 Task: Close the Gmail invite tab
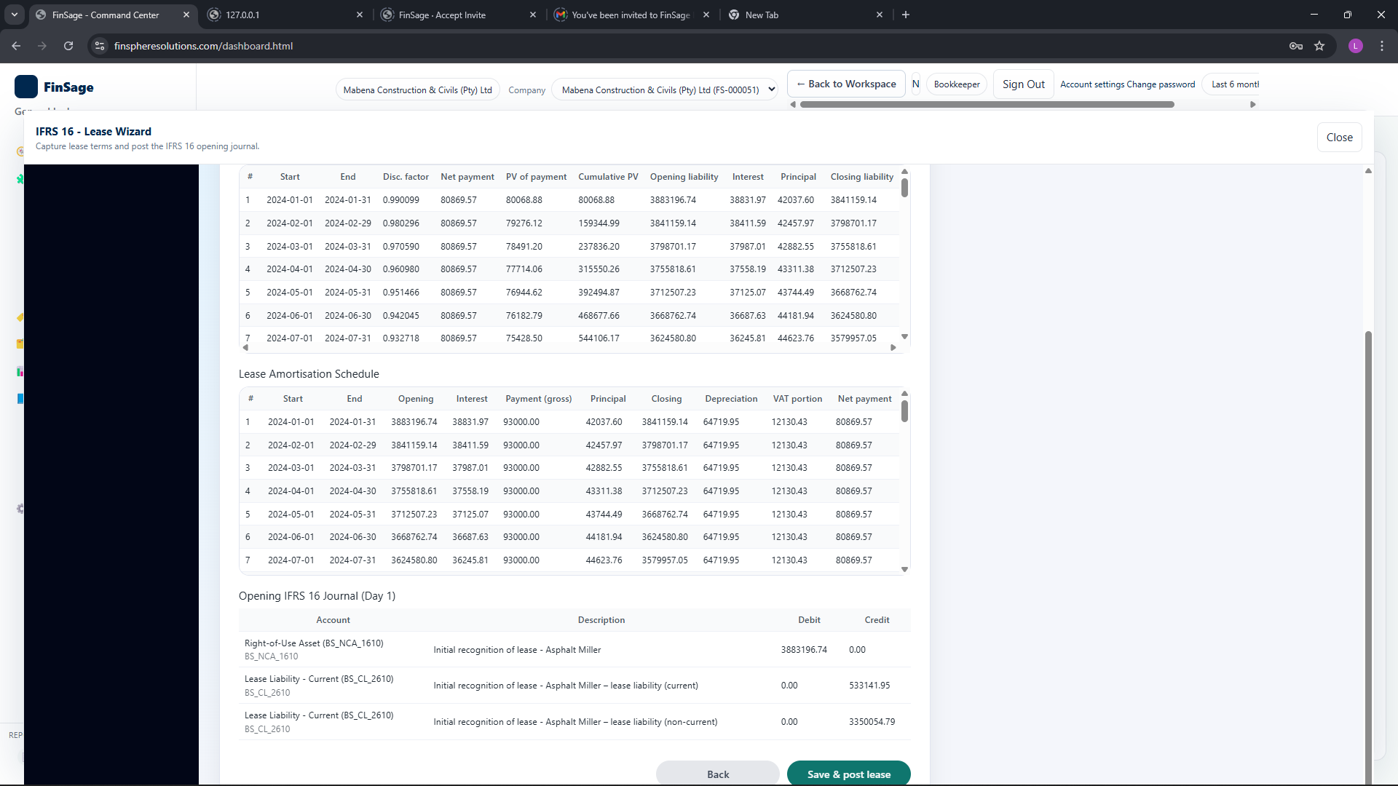706,15
